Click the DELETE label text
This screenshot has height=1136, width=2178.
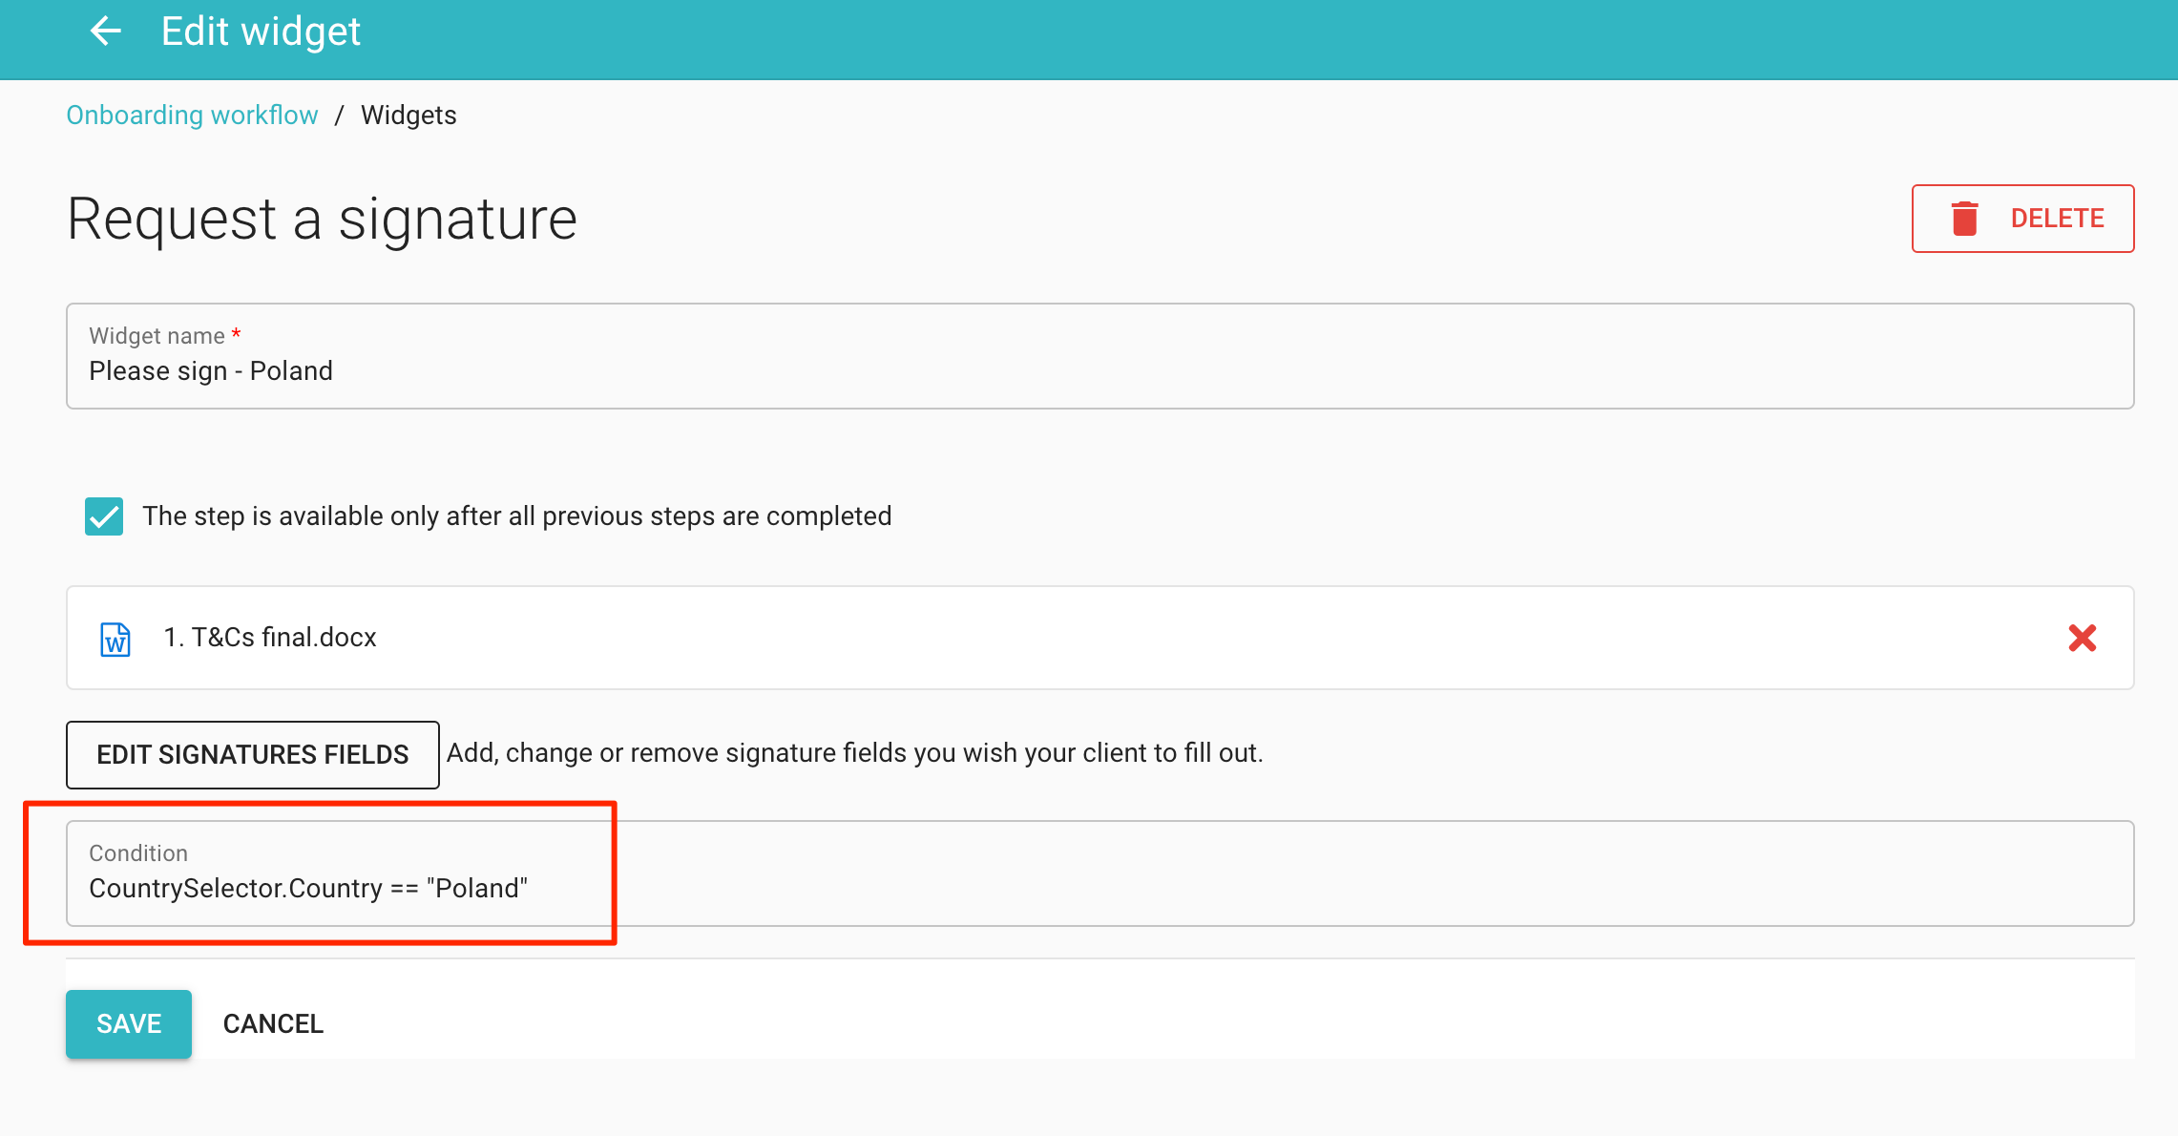(2057, 219)
